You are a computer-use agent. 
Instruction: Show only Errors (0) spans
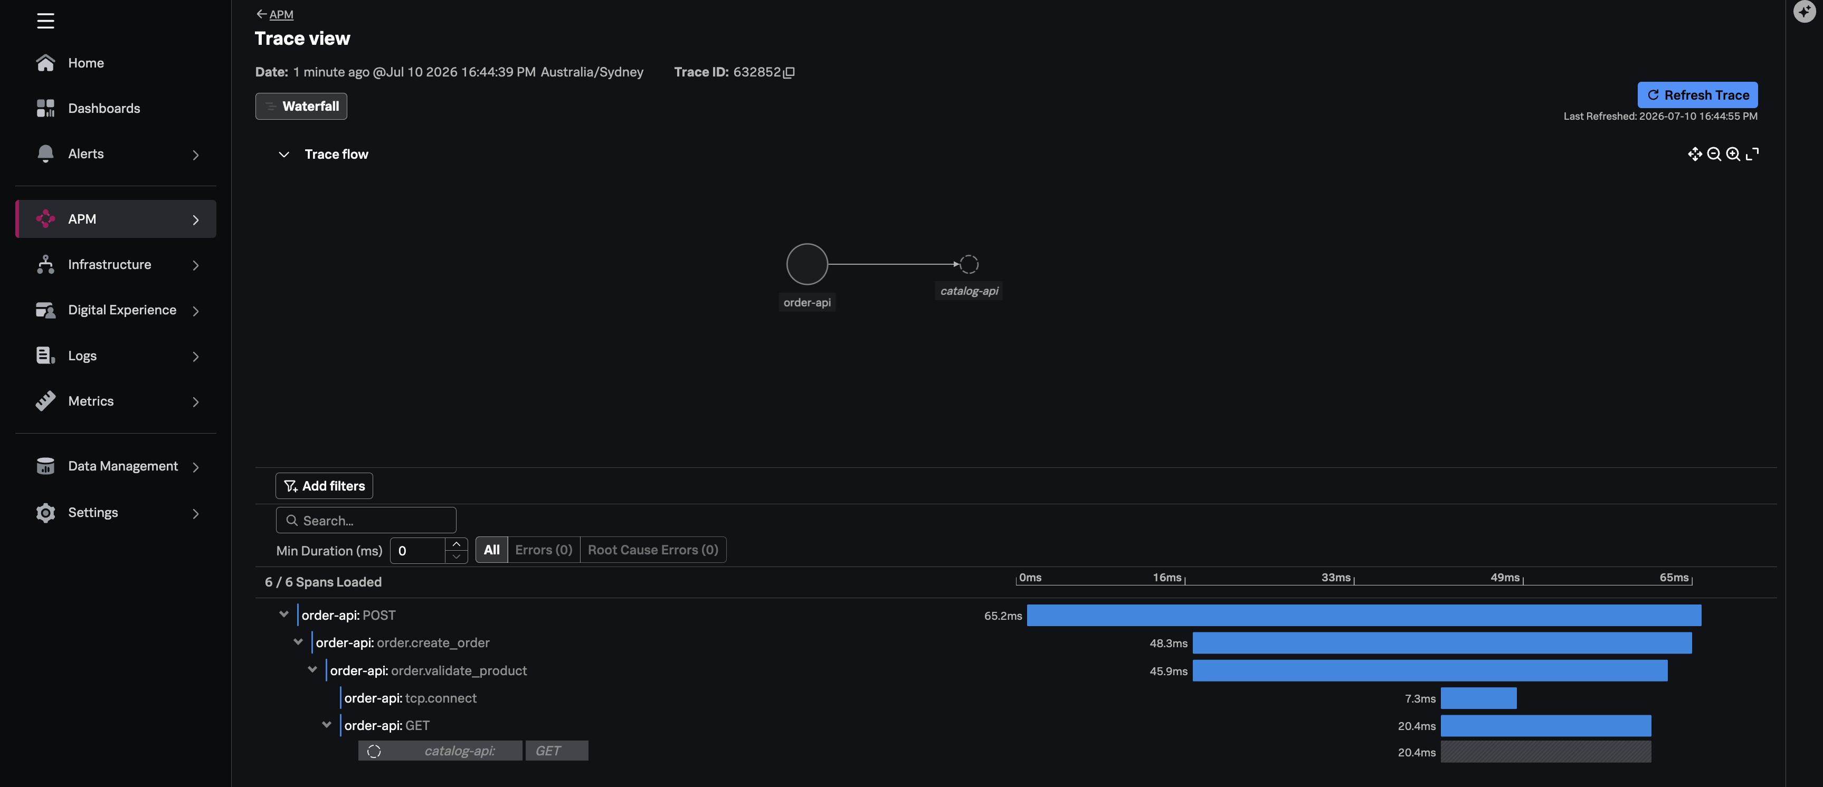544,550
